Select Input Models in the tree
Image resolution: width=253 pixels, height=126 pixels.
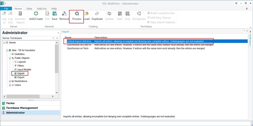click(24, 70)
